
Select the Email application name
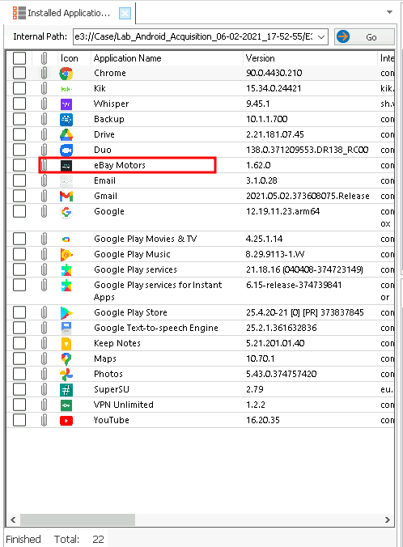104,180
